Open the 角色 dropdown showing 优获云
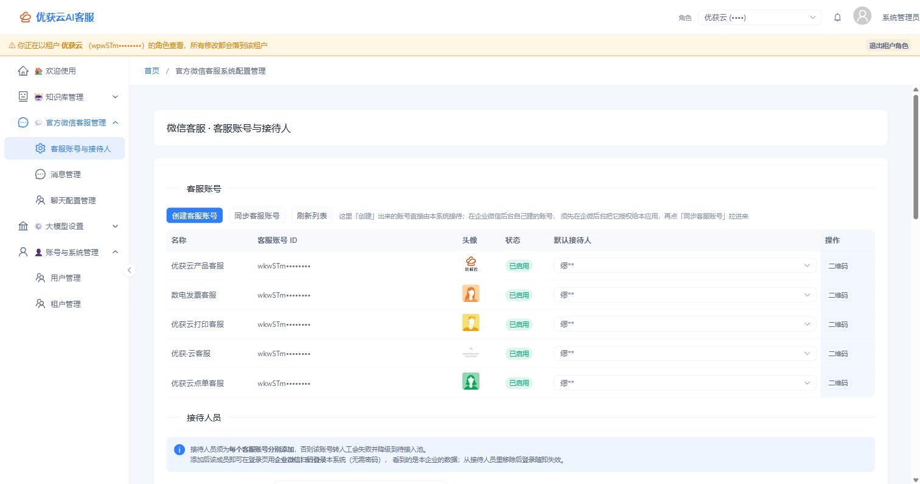Image resolution: width=920 pixels, height=484 pixels. [x=760, y=17]
